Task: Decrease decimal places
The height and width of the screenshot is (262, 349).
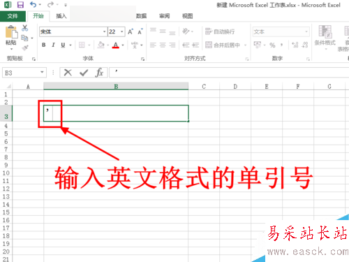Action: (305, 45)
